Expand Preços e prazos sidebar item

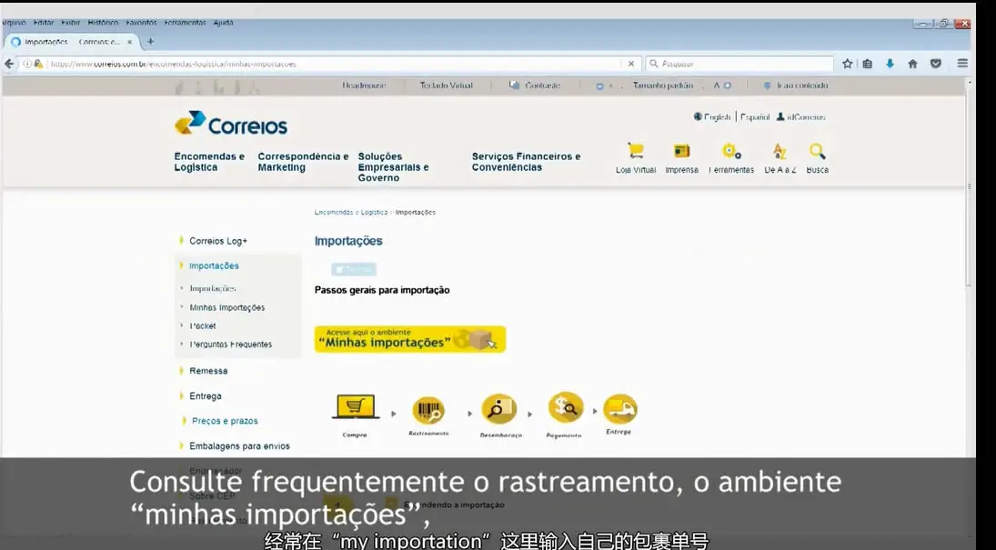coord(225,420)
